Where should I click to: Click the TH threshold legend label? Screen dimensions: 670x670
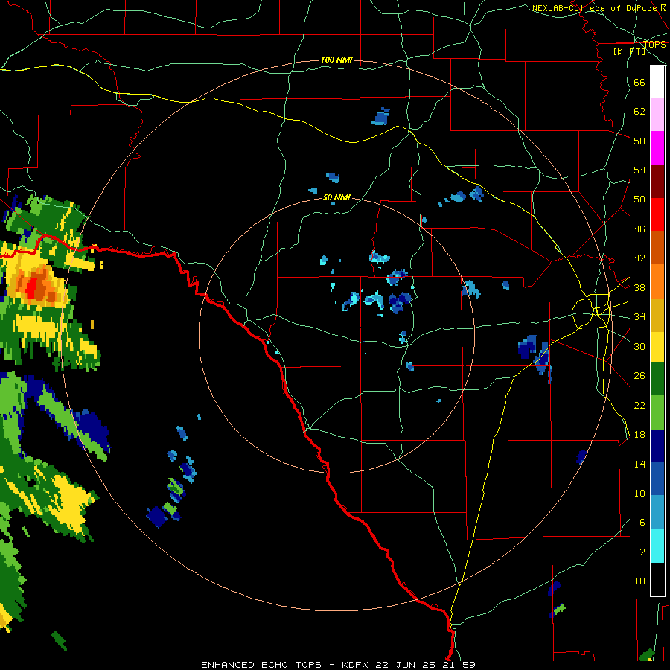pyautogui.click(x=639, y=581)
